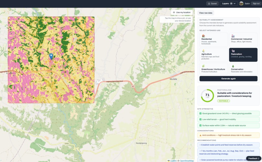Open View raw data
This screenshot has width=262, height=162.
(205, 13)
